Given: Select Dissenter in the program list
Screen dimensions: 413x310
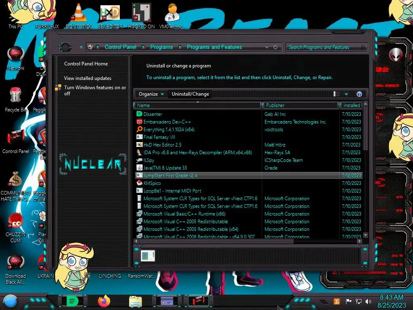Looking at the screenshot, I should pos(248,114).
